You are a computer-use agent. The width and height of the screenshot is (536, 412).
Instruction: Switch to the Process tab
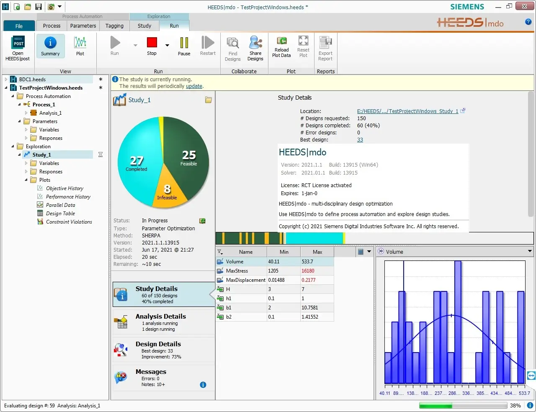(52, 26)
